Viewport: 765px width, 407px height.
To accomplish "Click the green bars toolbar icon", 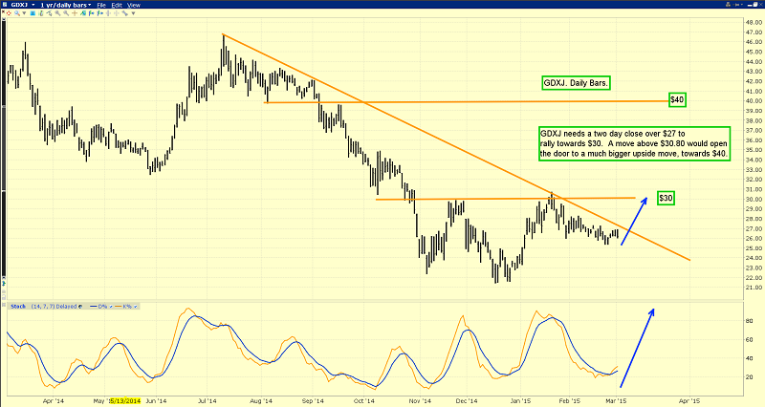I will pos(41,13).
